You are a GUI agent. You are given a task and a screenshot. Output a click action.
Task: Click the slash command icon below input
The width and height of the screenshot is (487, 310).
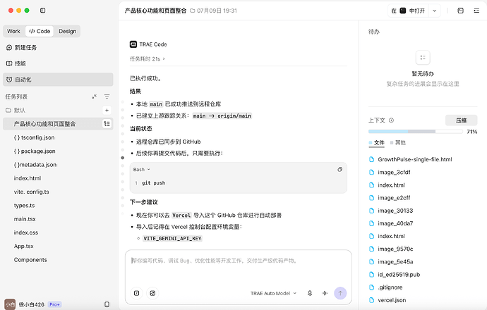[x=137, y=293]
